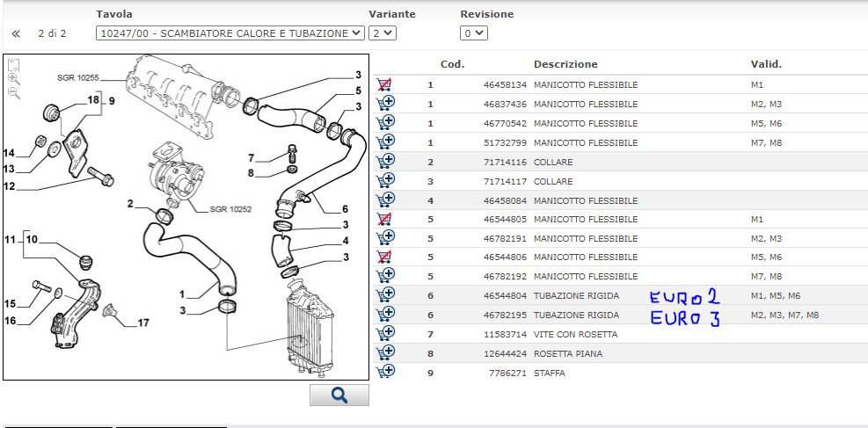Screen dimensions: 868x428
Task: Open the Tavola dropdown list
Action: 230,33
